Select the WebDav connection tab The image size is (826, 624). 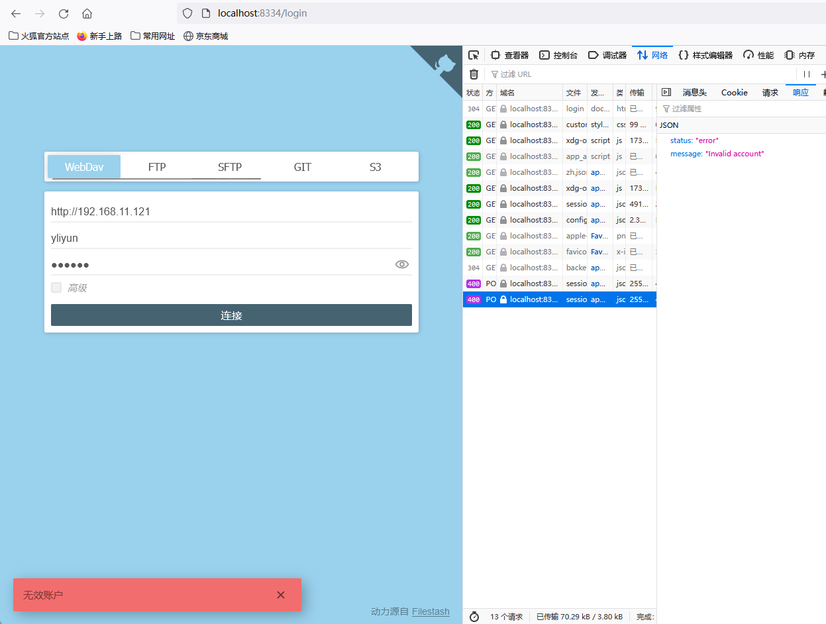click(84, 167)
